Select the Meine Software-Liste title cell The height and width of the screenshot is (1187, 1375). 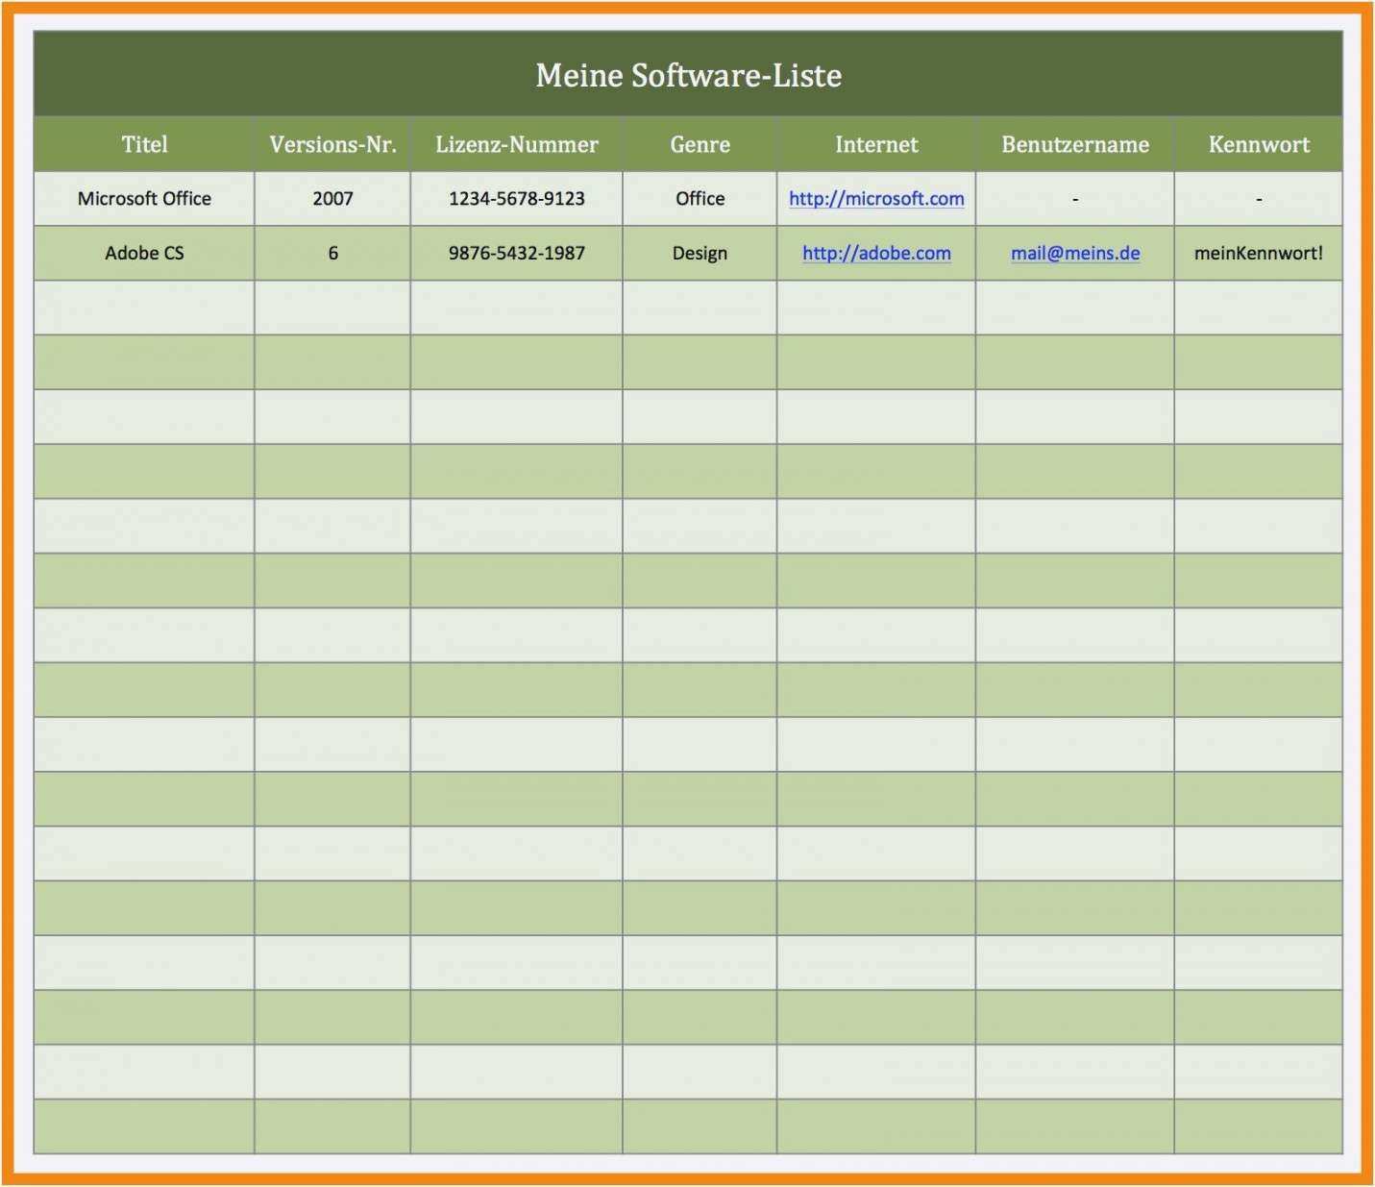688,75
